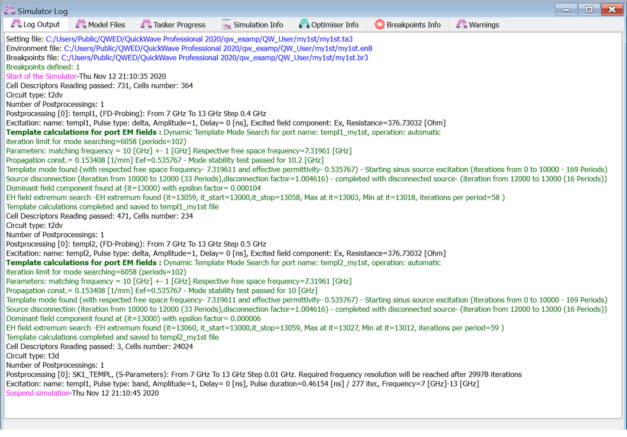Click the Warnings tab icon
The image size is (627, 437).
[x=461, y=24]
